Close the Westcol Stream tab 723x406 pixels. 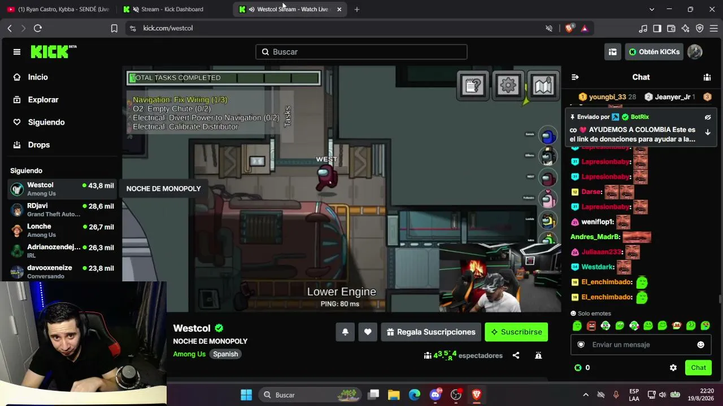tap(339, 9)
